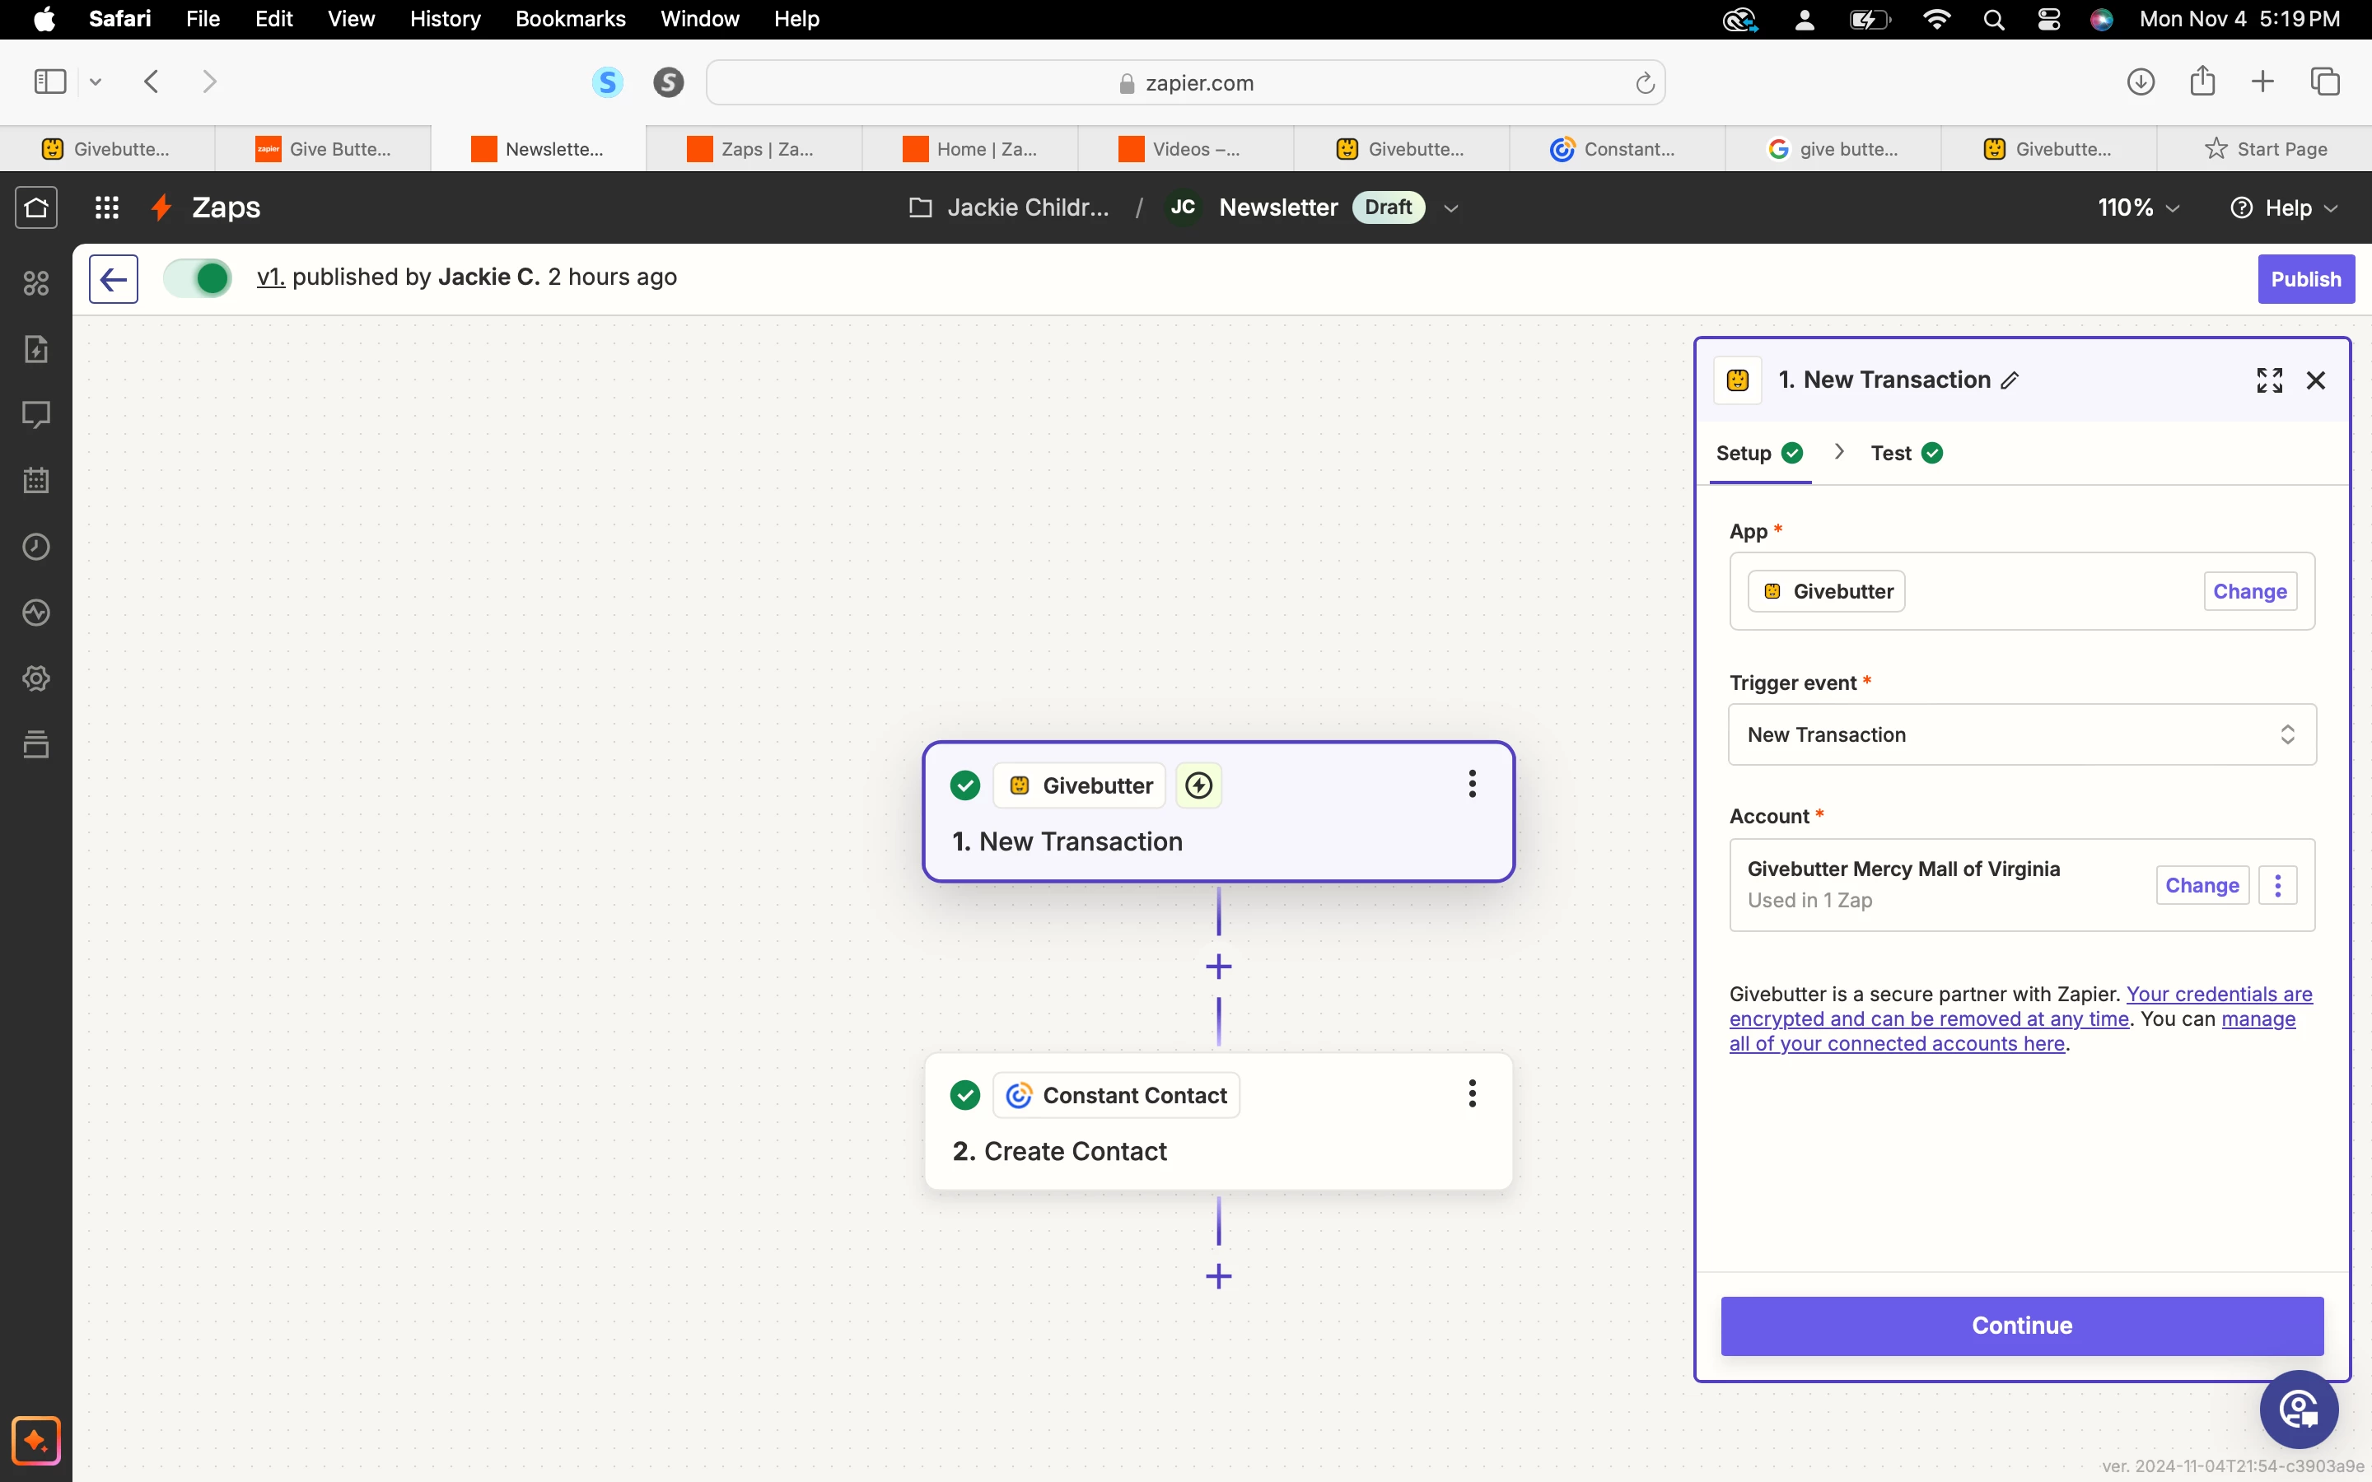The image size is (2372, 1482).
Task: Click manage all connected accounts link
Action: click(x=1897, y=1044)
